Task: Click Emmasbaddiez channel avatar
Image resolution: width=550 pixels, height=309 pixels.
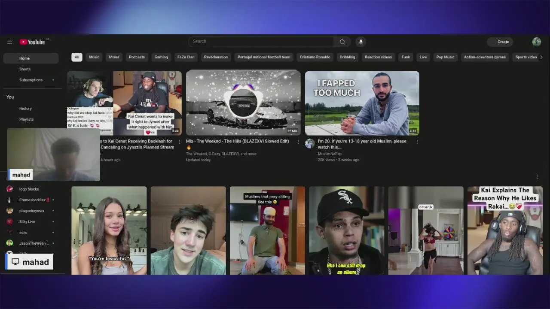Action: click(9, 200)
